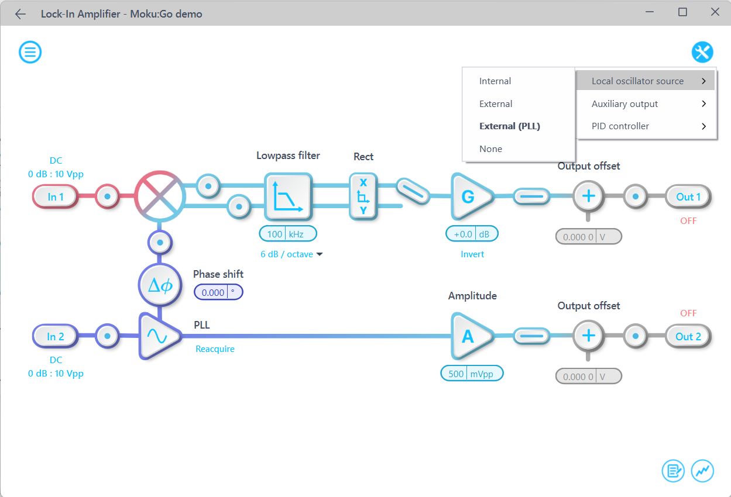The height and width of the screenshot is (497, 731).
Task: Click the phase shift Δφ block
Action: point(160,285)
